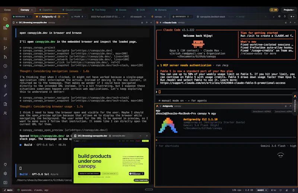Collapse the WORKING group chevron
298x193 pixels.
tap(30, 17)
